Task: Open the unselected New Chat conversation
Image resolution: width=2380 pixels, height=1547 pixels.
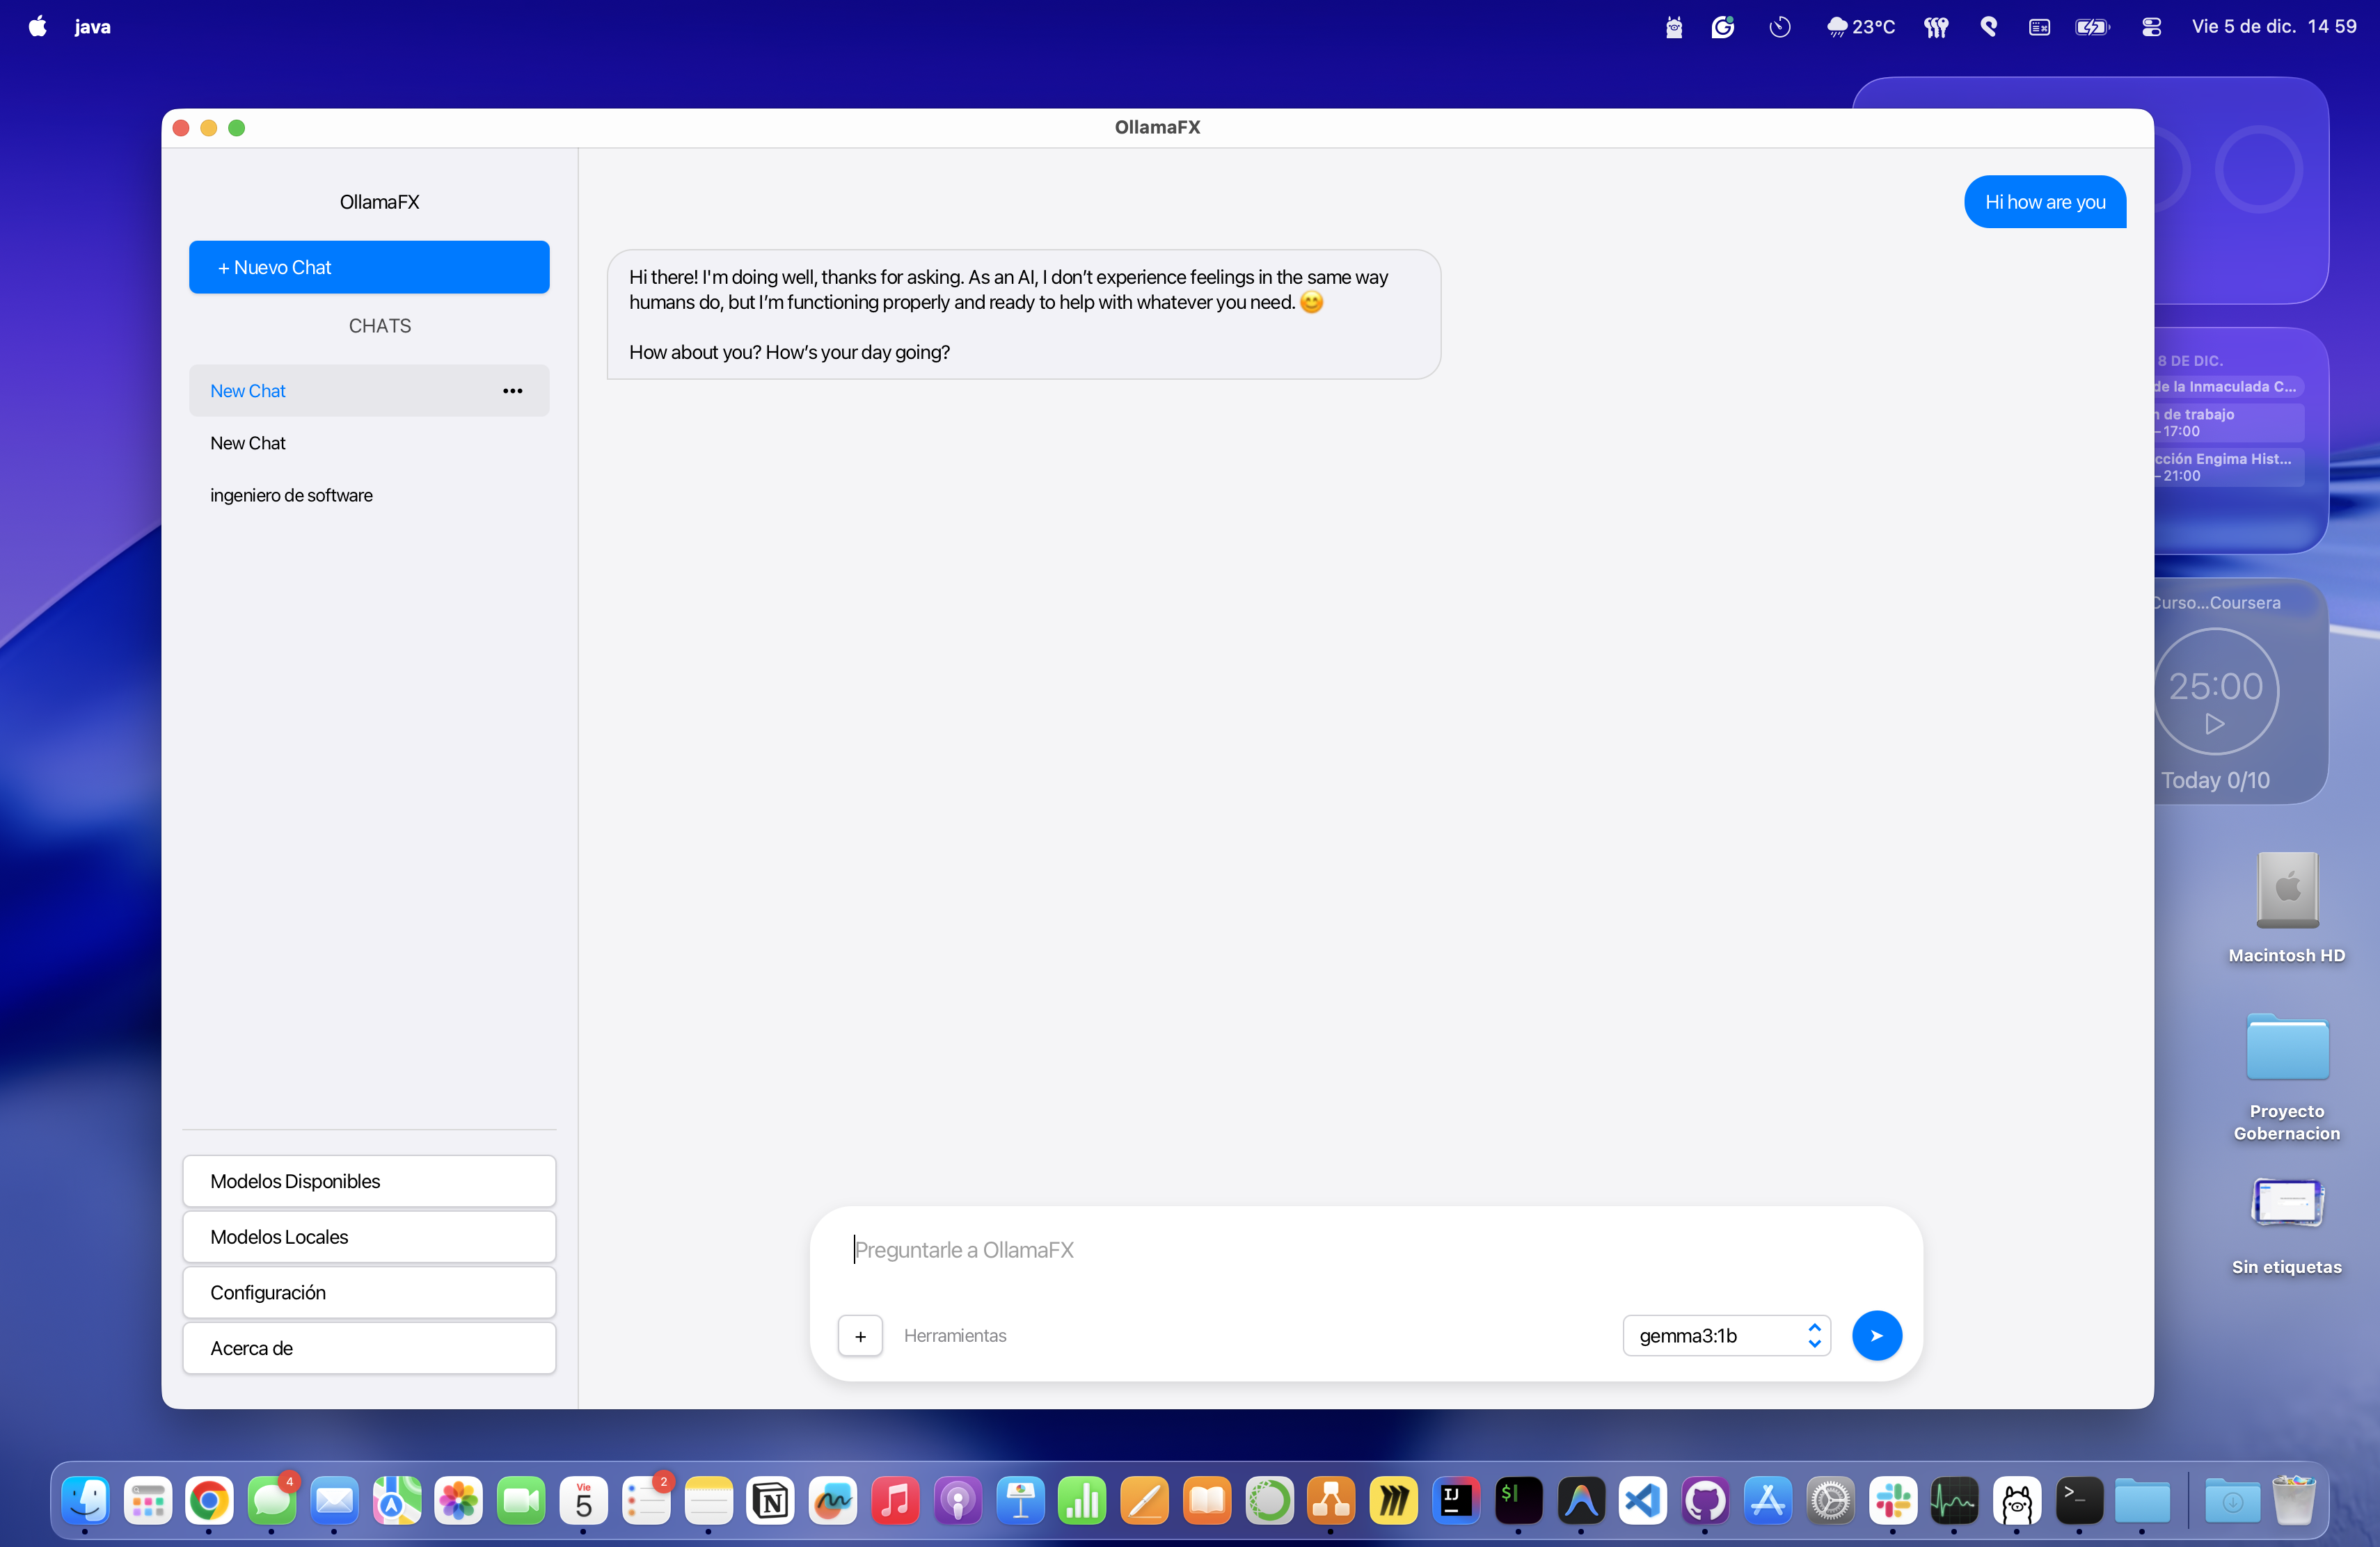Action: [x=369, y=442]
